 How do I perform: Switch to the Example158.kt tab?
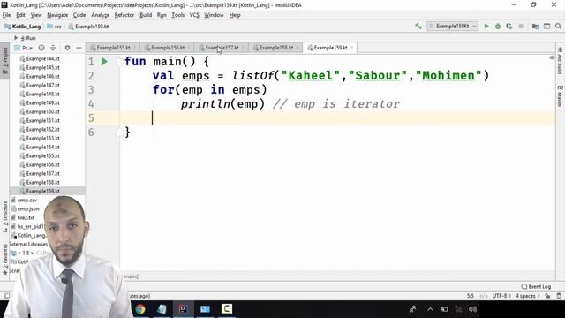point(276,48)
